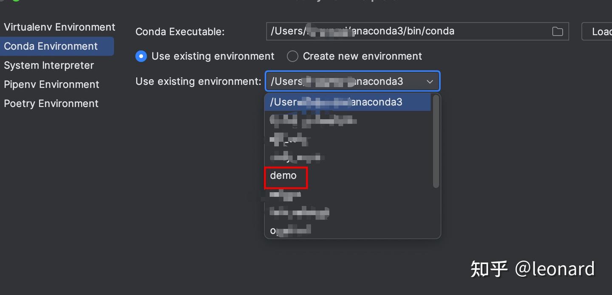Open the Conda Environment section
Image resolution: width=612 pixels, height=295 pixels.
(51, 46)
